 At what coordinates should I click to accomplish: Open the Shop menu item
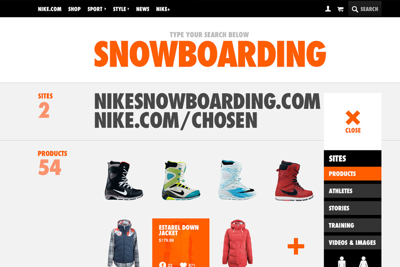pyautogui.click(x=74, y=9)
